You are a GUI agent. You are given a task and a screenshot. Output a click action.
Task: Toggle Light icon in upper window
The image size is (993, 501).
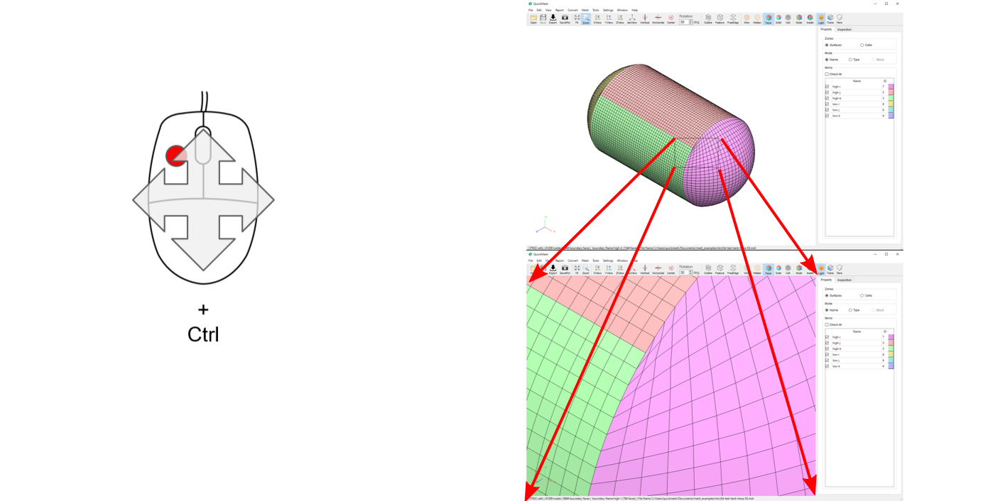point(821,18)
